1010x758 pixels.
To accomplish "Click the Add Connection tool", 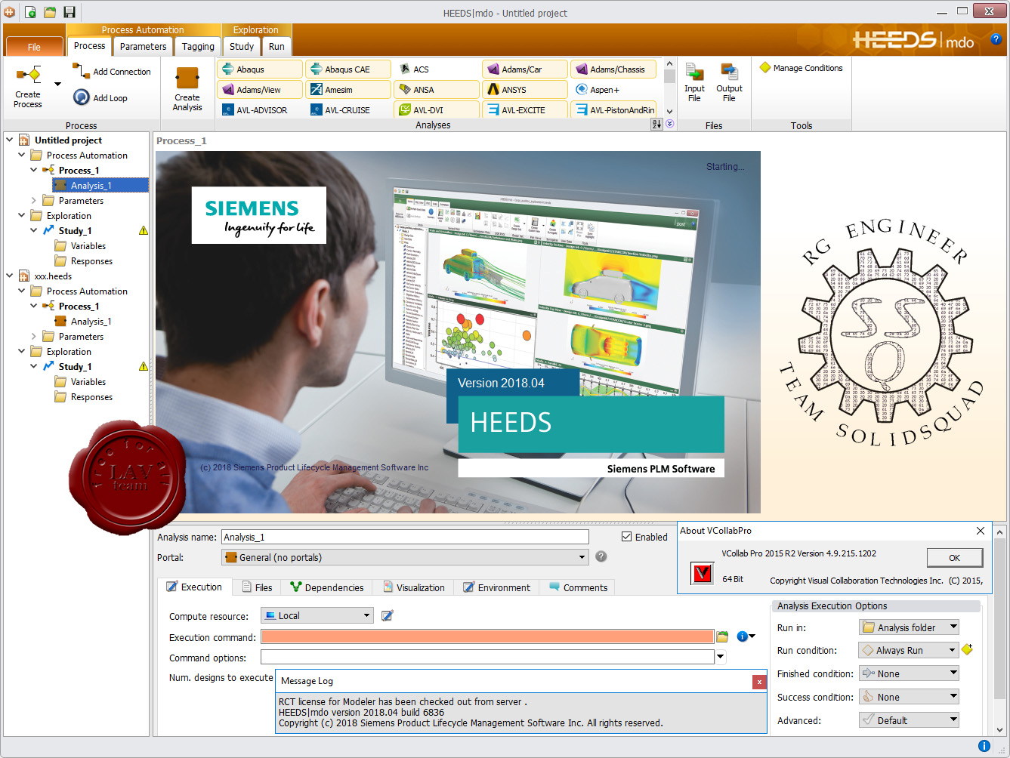I will (111, 72).
